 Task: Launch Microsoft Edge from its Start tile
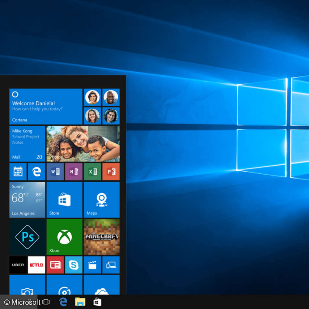36,171
